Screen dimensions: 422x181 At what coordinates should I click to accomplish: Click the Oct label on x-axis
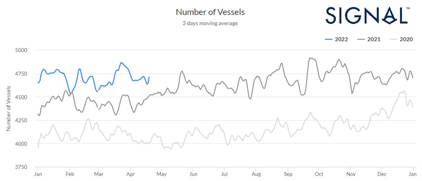(x=319, y=174)
